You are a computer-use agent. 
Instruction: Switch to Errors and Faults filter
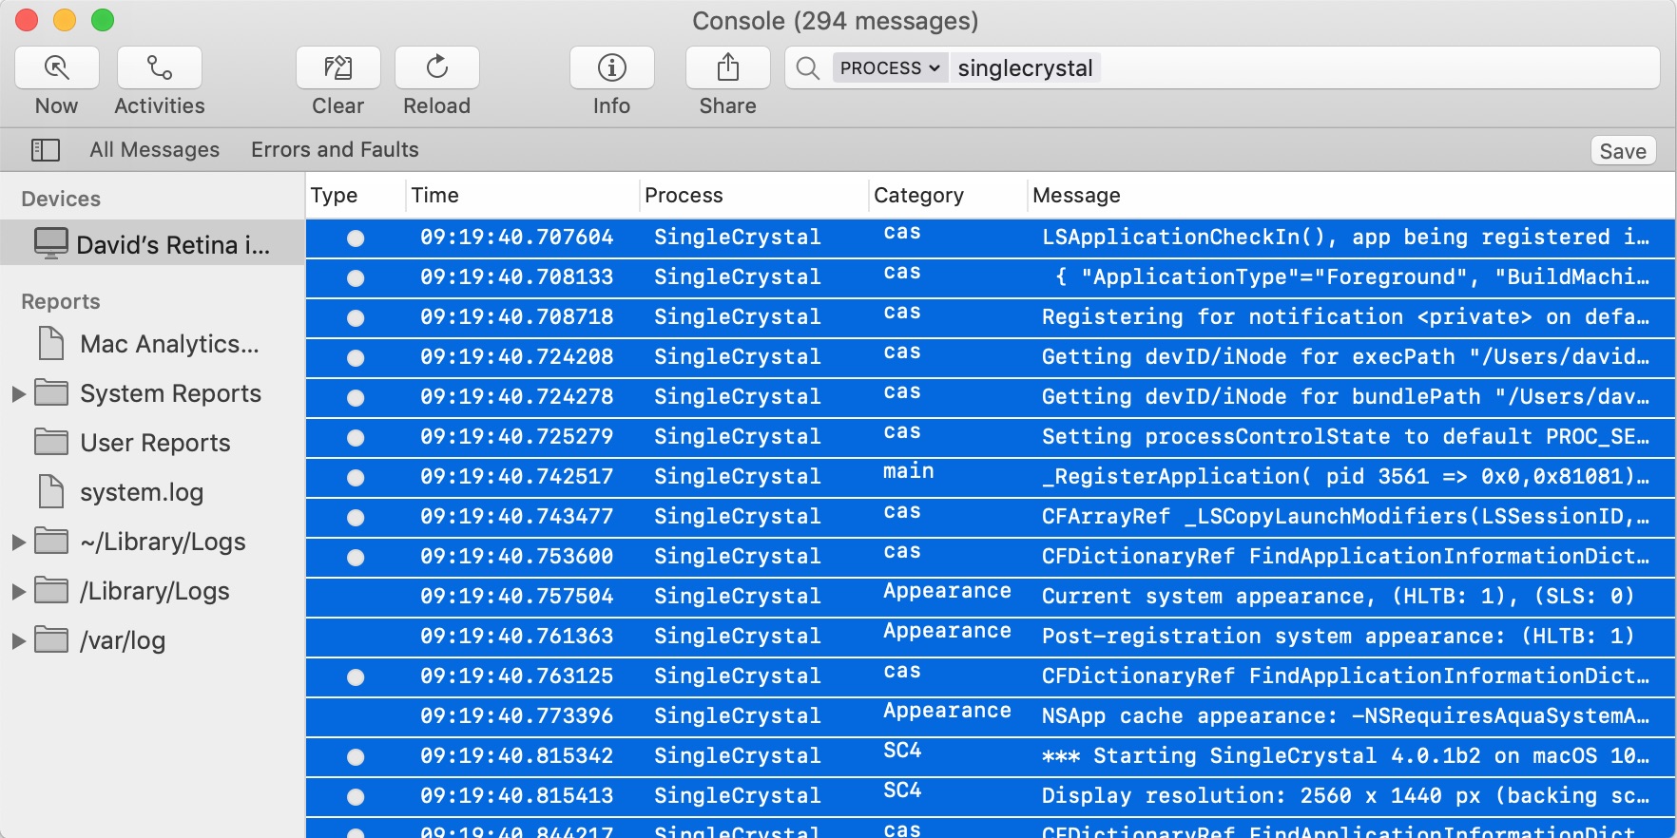click(335, 150)
